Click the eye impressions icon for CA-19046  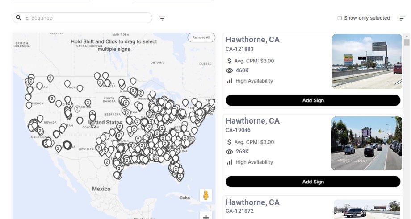(230, 152)
